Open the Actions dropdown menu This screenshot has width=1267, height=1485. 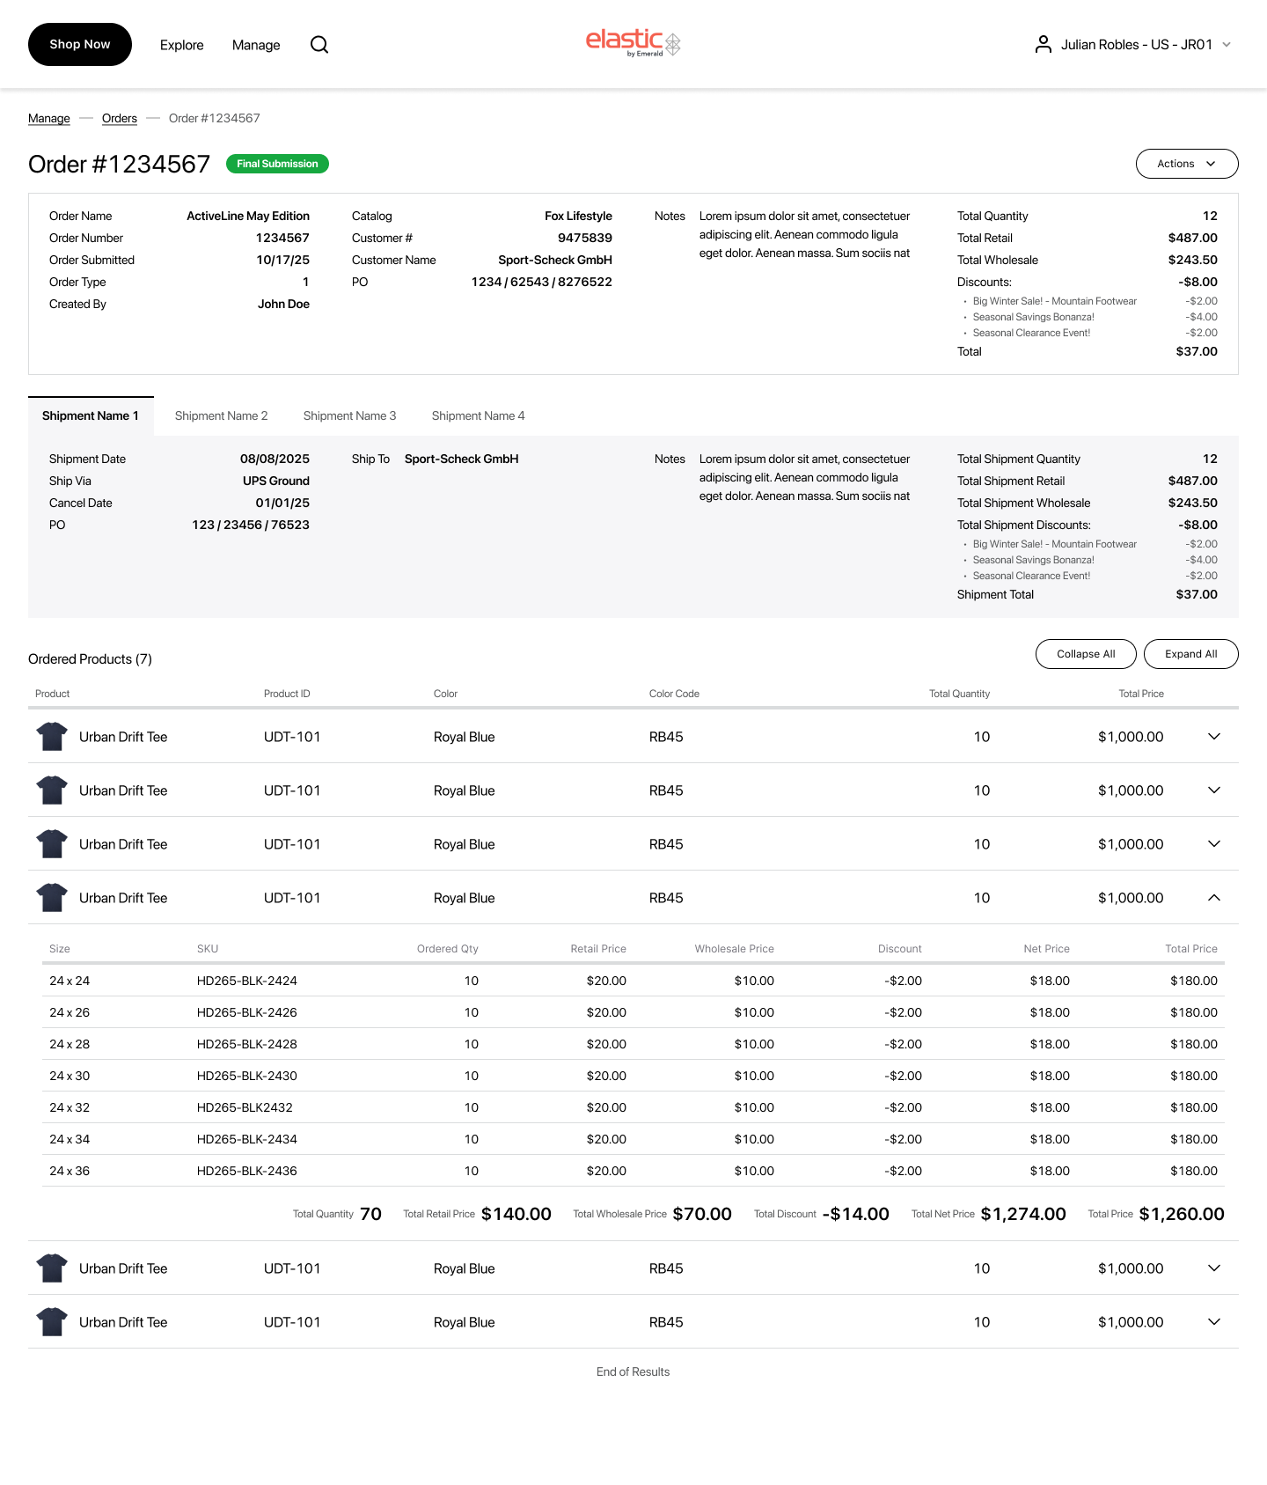pos(1186,164)
